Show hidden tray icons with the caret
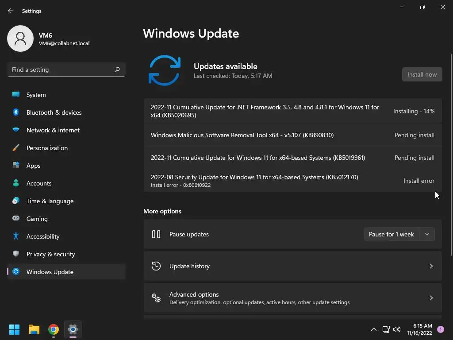 point(373,329)
